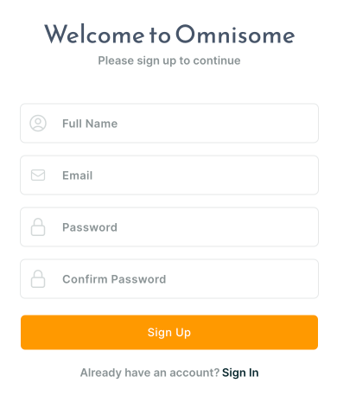337x402 pixels.
Task: Click the padlock icon beside Confirm Password
Action: [x=38, y=279]
